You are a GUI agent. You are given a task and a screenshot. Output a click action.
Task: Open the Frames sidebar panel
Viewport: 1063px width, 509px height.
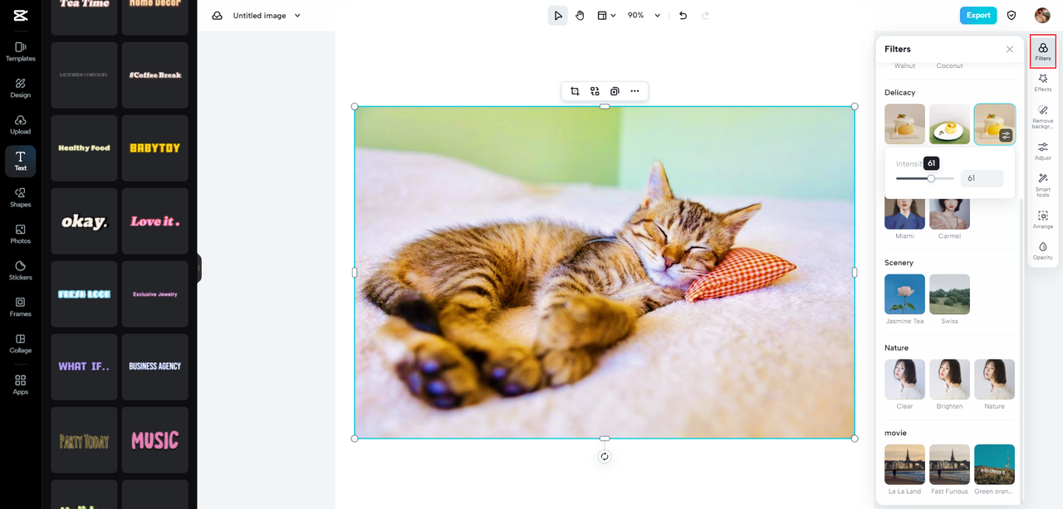[x=20, y=307]
